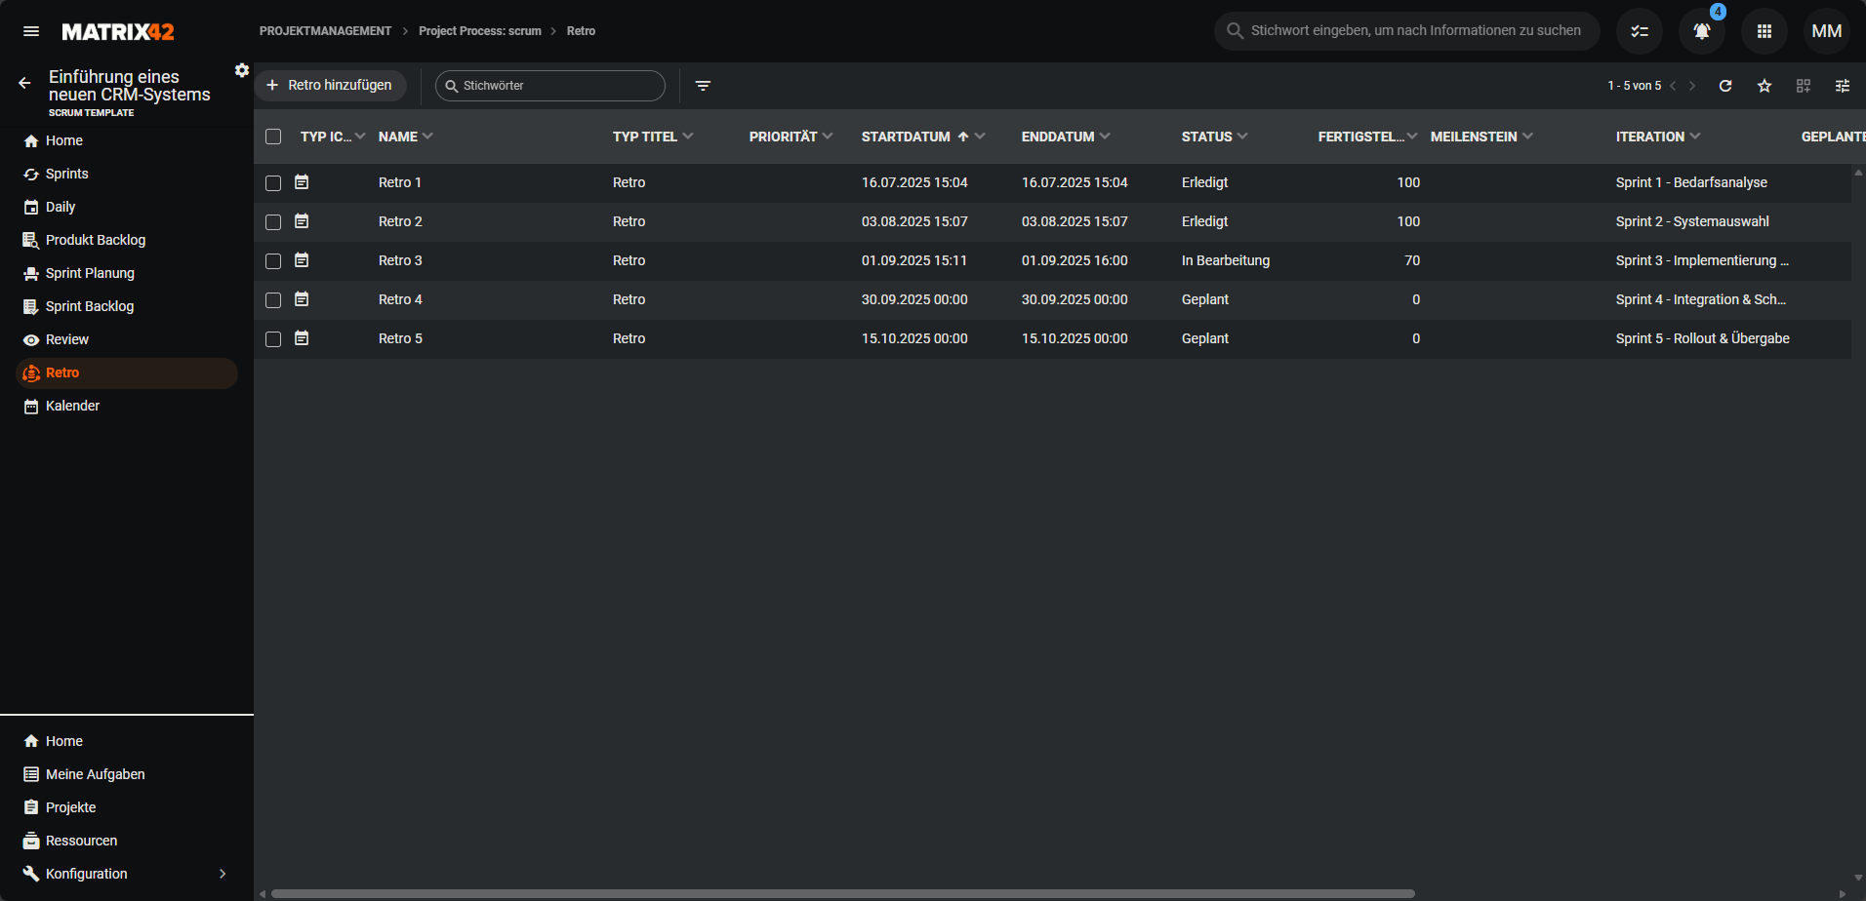Open the Project Process: scrum breadcrumb
Image resolution: width=1866 pixels, height=901 pixels.
coord(479,31)
